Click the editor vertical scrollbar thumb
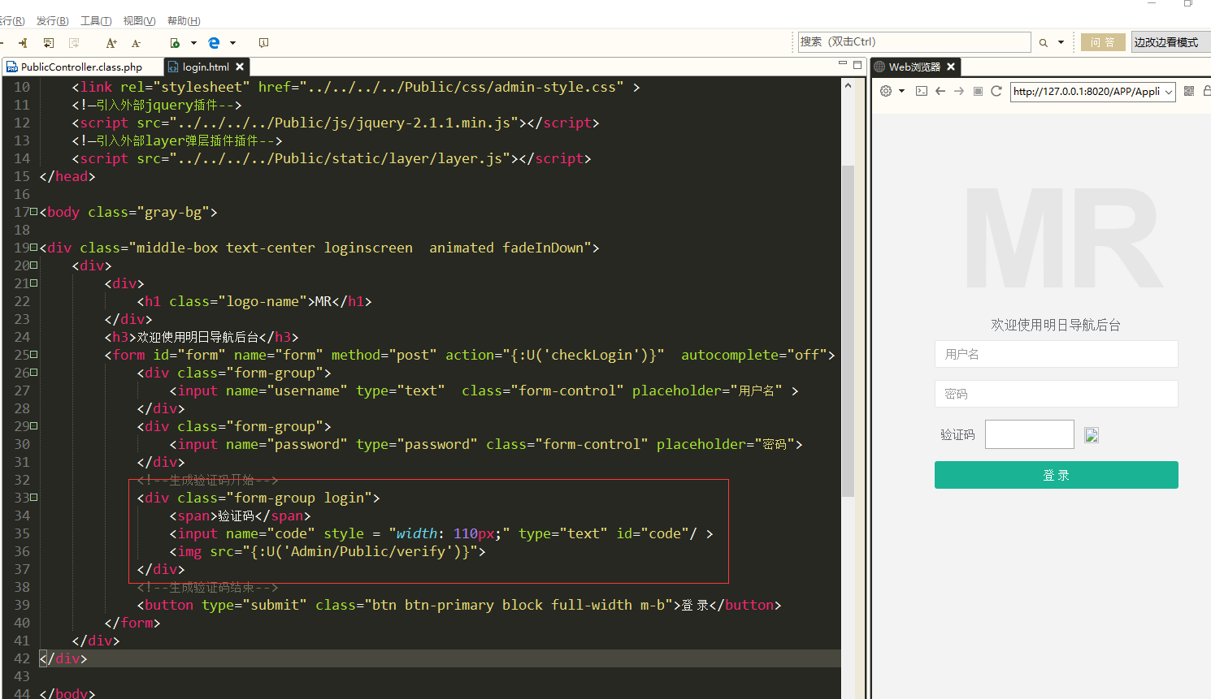The height and width of the screenshot is (699, 1211). (x=848, y=330)
